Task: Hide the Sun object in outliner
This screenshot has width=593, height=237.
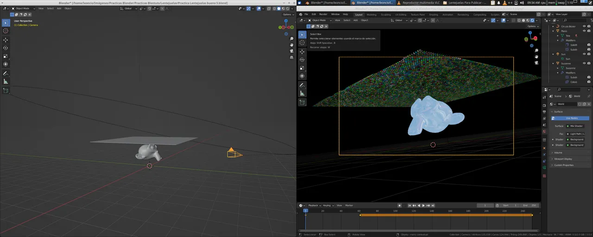Action: (x=584, y=54)
